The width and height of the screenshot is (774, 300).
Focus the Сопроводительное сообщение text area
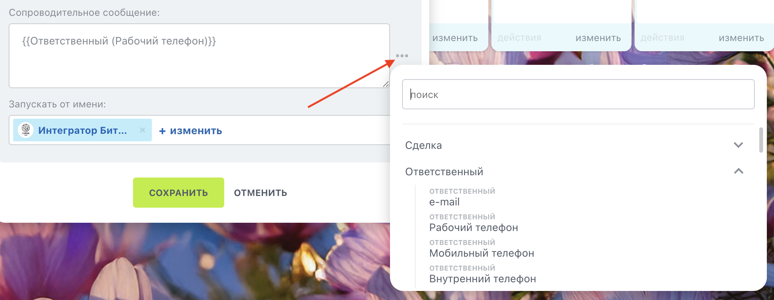(199, 56)
